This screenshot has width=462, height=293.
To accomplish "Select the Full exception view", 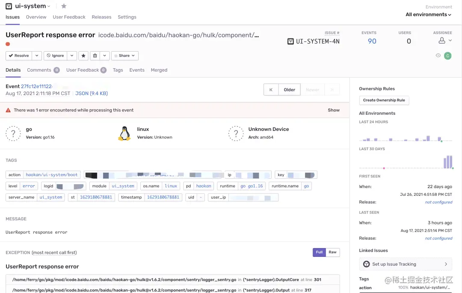I will 319,252.
